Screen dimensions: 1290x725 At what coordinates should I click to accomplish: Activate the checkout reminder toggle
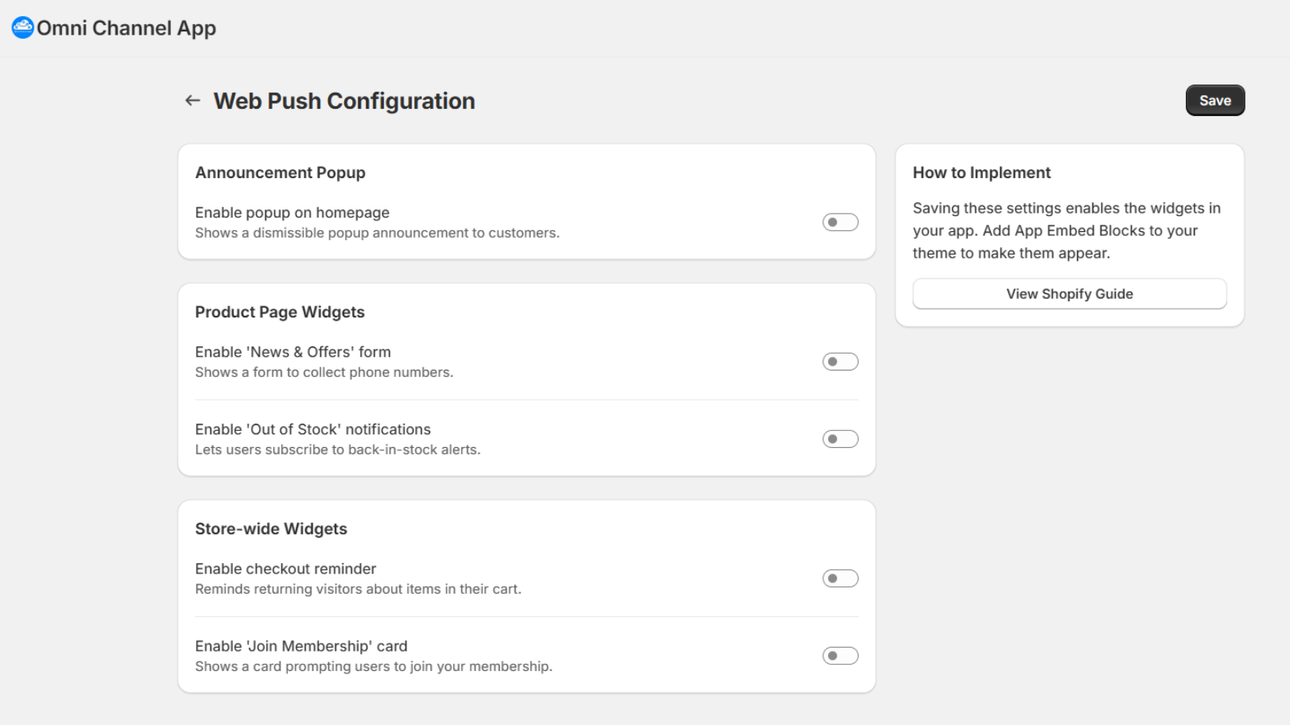[839, 578]
